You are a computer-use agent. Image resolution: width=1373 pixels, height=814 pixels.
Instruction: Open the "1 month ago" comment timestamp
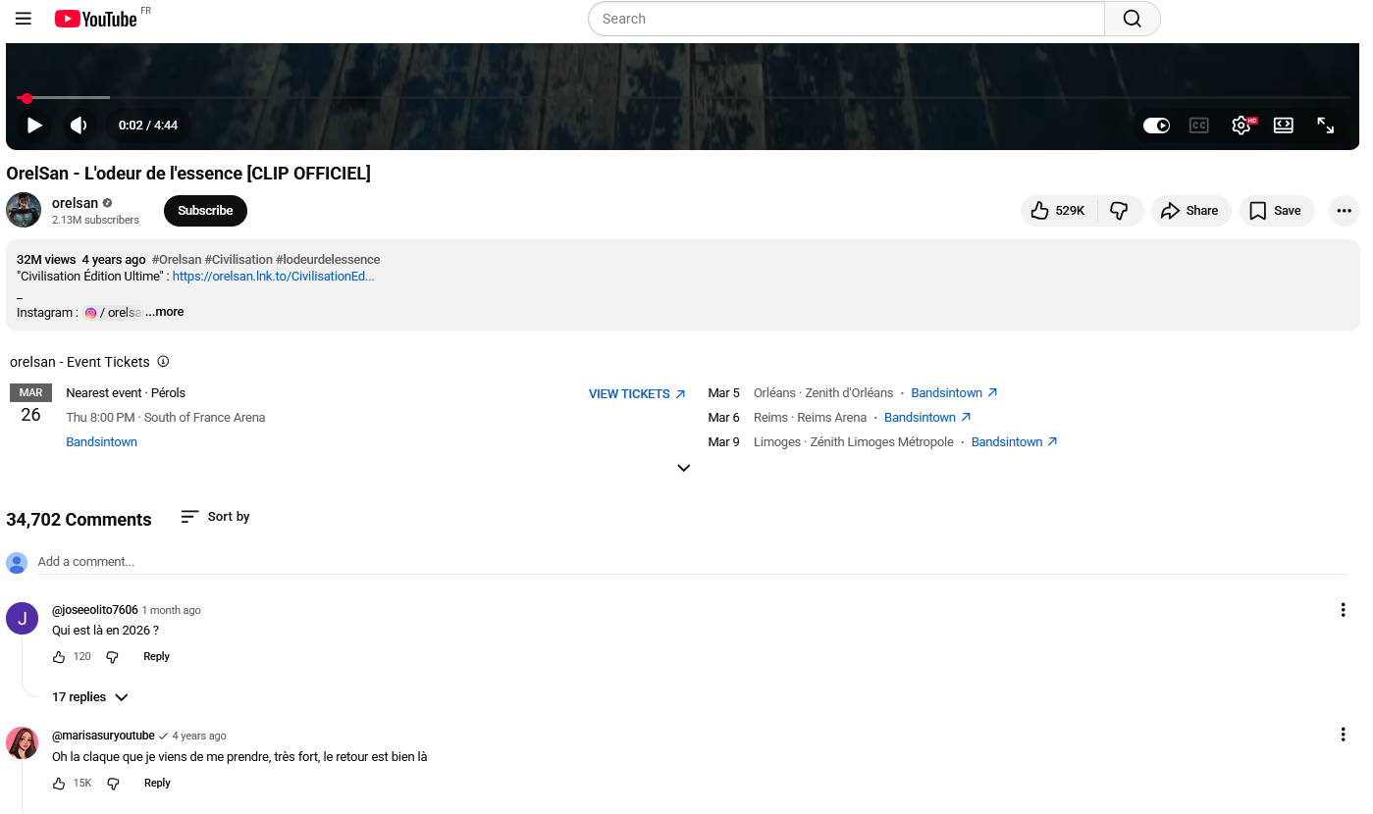172,610
